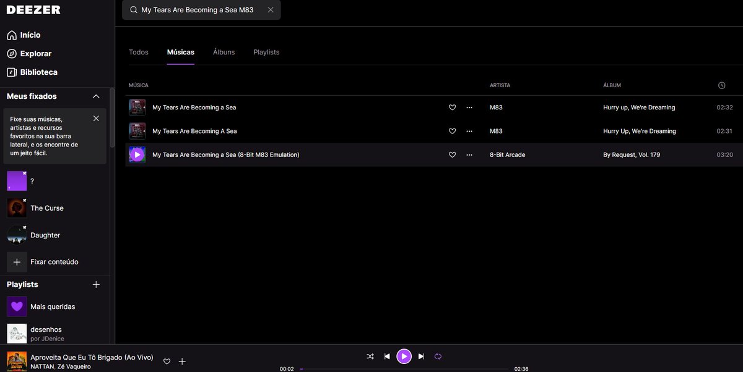
Task: Play the 8-Bit M83 Emulation track
Action: (137, 154)
